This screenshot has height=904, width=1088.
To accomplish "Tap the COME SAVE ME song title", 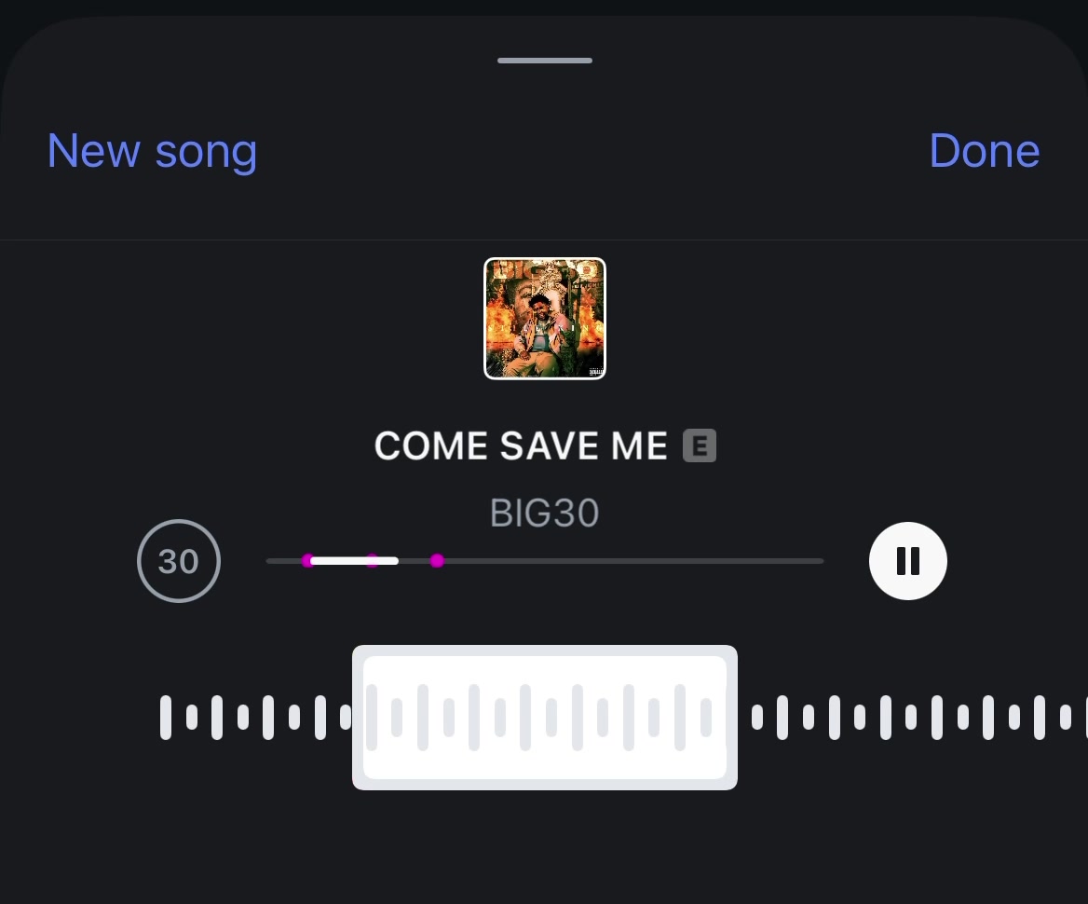I will click(521, 445).
